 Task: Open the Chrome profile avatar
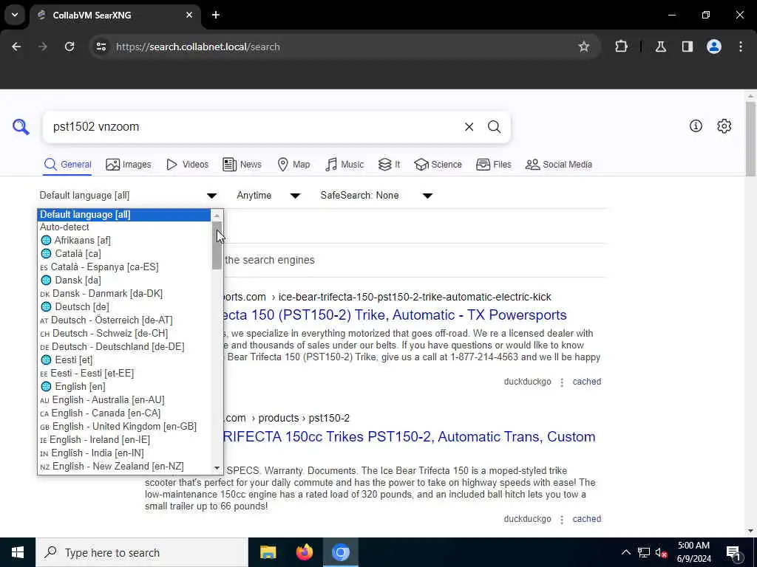[713, 47]
